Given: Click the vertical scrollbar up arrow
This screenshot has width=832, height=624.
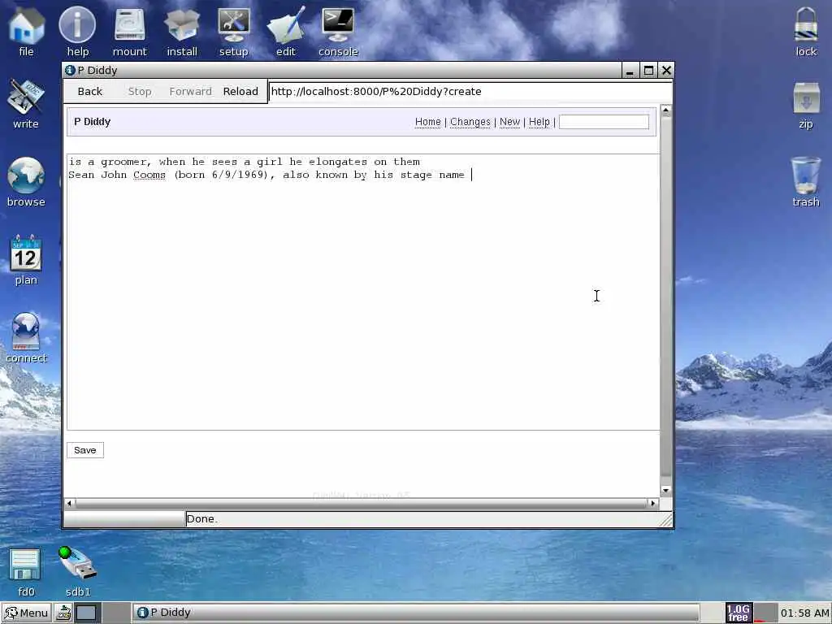Looking at the screenshot, I should pos(666,110).
